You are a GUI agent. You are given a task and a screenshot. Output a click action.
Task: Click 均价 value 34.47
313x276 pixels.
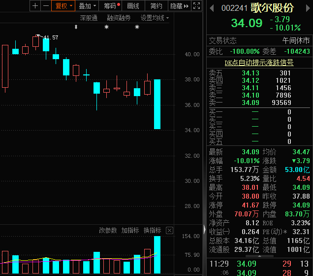point(301,152)
